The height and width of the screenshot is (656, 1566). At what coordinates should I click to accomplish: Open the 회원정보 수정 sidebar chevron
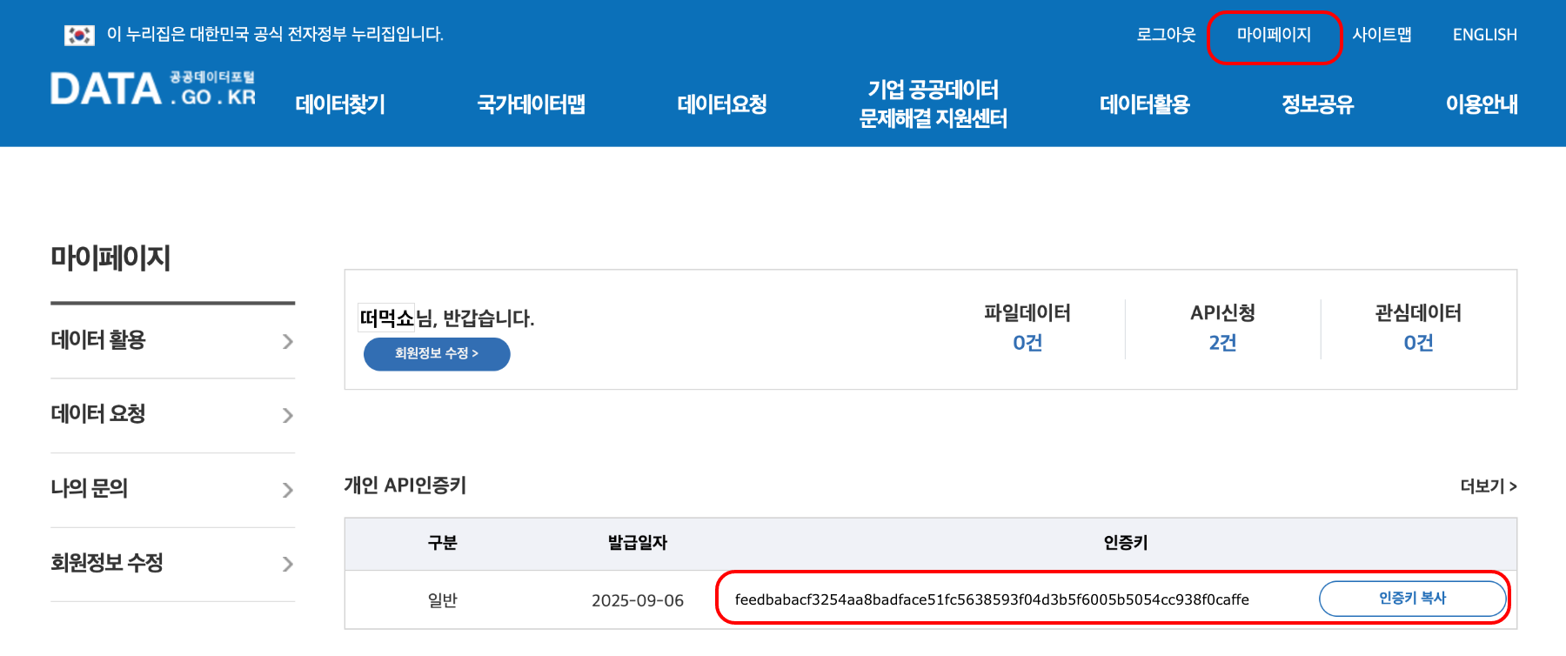coord(288,564)
